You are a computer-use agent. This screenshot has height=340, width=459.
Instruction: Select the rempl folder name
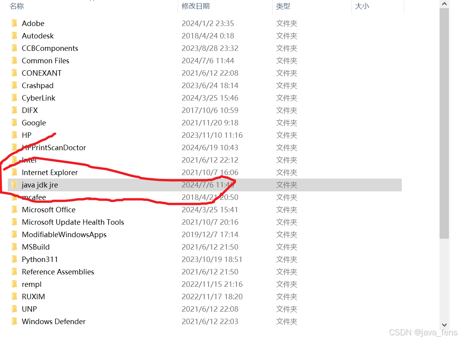pos(32,284)
